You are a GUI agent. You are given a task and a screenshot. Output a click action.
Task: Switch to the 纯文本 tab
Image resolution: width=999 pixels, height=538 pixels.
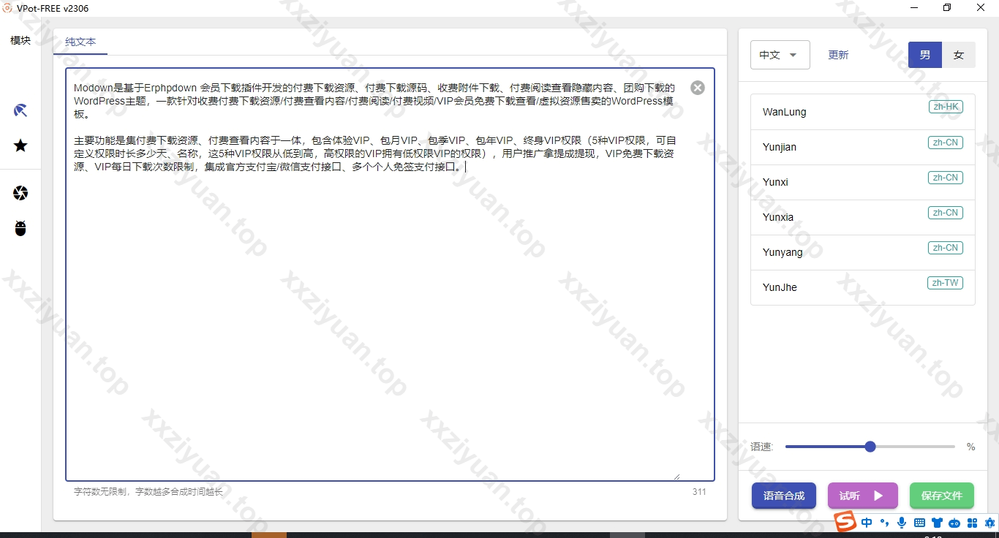(x=80, y=42)
